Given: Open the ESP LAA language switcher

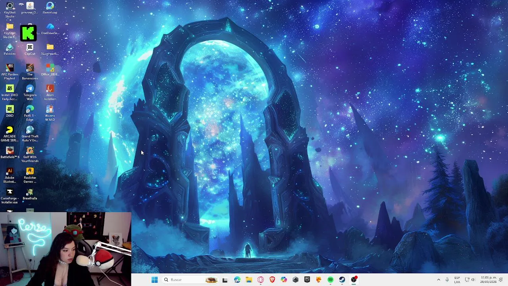Looking at the screenshot, I should click(457, 280).
